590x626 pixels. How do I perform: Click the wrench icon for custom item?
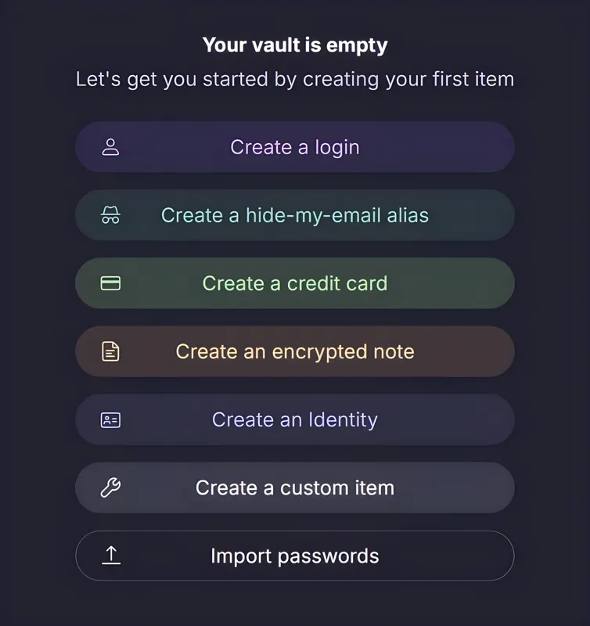[111, 487]
